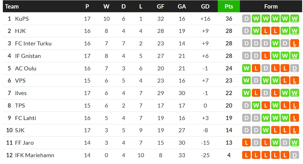Click SJK's green W form badge
This screenshot has height=164, width=303.
point(266,130)
